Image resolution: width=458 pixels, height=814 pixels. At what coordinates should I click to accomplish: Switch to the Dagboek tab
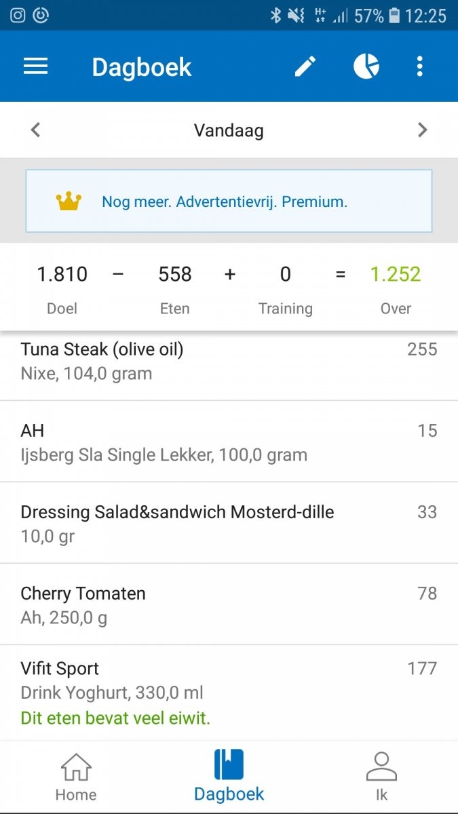click(x=229, y=773)
